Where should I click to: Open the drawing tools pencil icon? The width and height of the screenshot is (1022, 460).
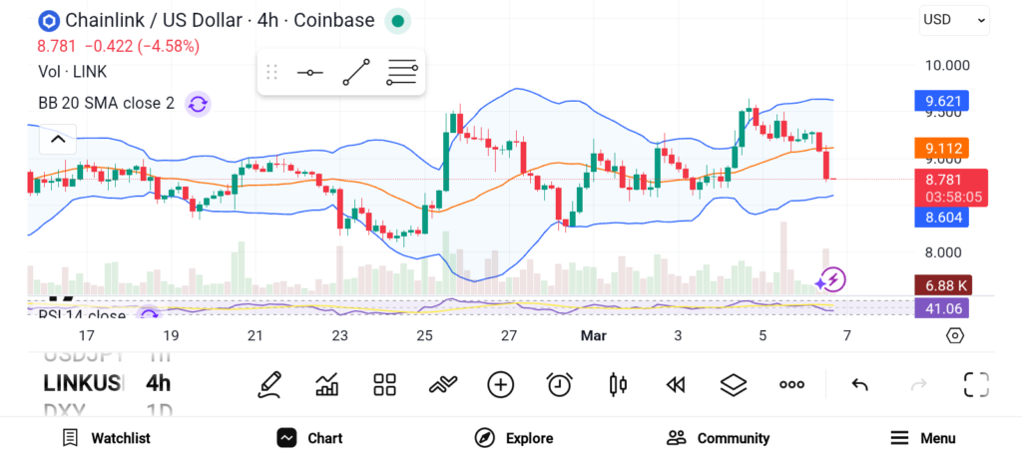pos(269,384)
